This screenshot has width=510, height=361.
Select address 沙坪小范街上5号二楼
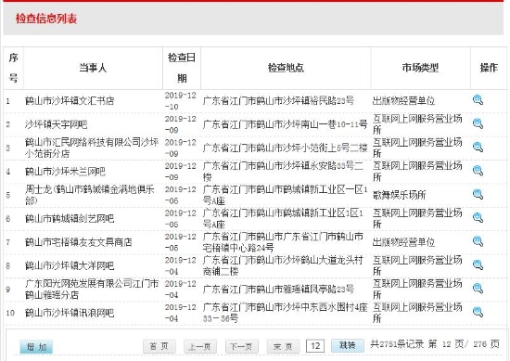click(325, 148)
